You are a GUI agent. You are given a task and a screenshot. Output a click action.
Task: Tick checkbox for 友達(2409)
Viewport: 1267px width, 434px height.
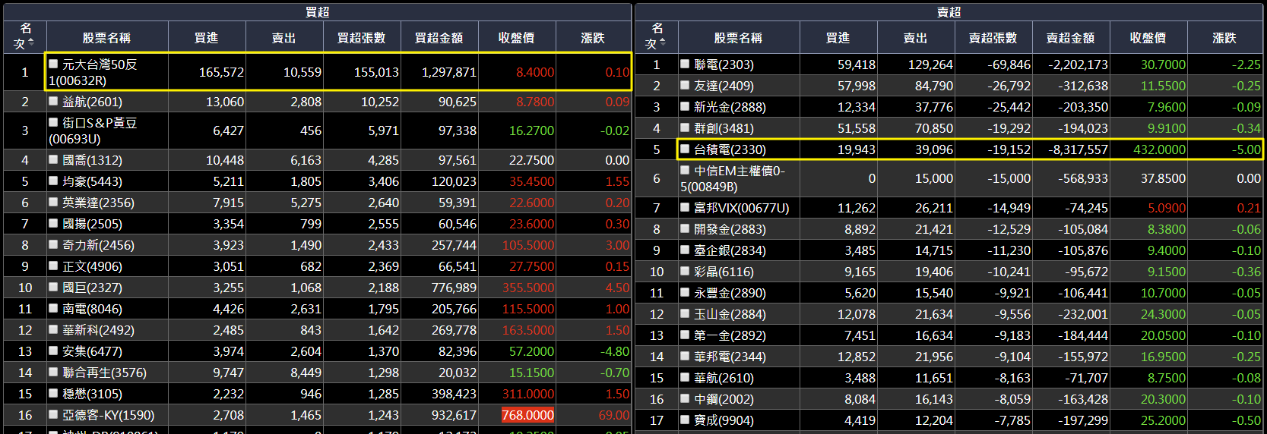[x=685, y=85]
